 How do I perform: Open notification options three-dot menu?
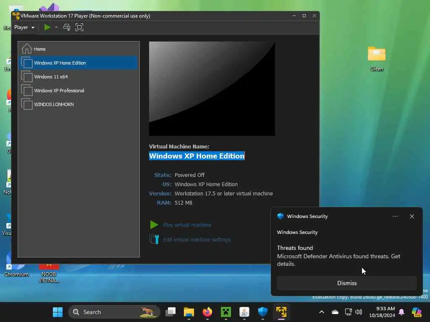click(395, 216)
